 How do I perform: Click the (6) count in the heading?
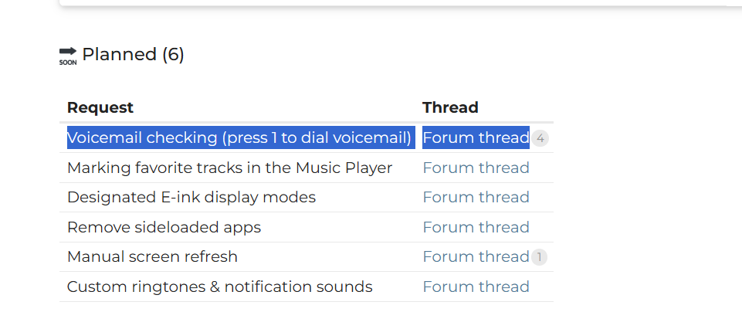173,55
